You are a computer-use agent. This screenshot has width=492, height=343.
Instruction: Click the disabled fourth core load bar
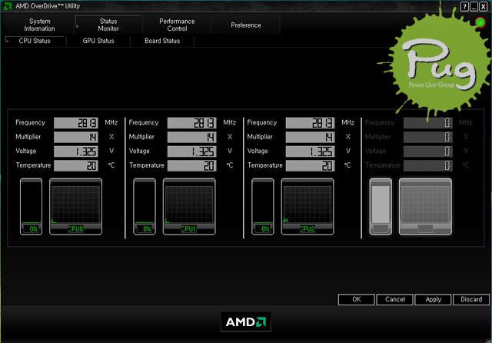coord(381,206)
